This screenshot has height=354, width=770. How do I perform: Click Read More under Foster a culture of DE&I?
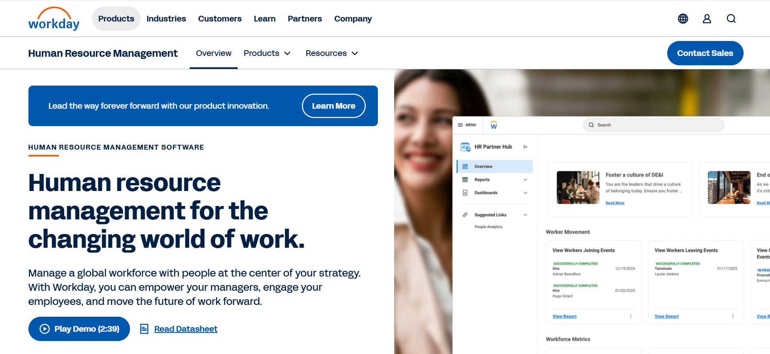tap(615, 203)
